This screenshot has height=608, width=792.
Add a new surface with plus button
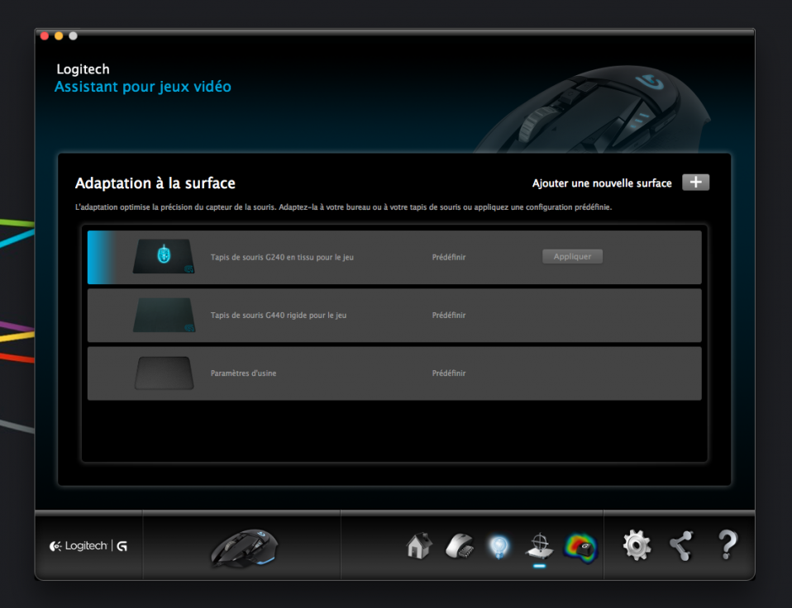695,182
